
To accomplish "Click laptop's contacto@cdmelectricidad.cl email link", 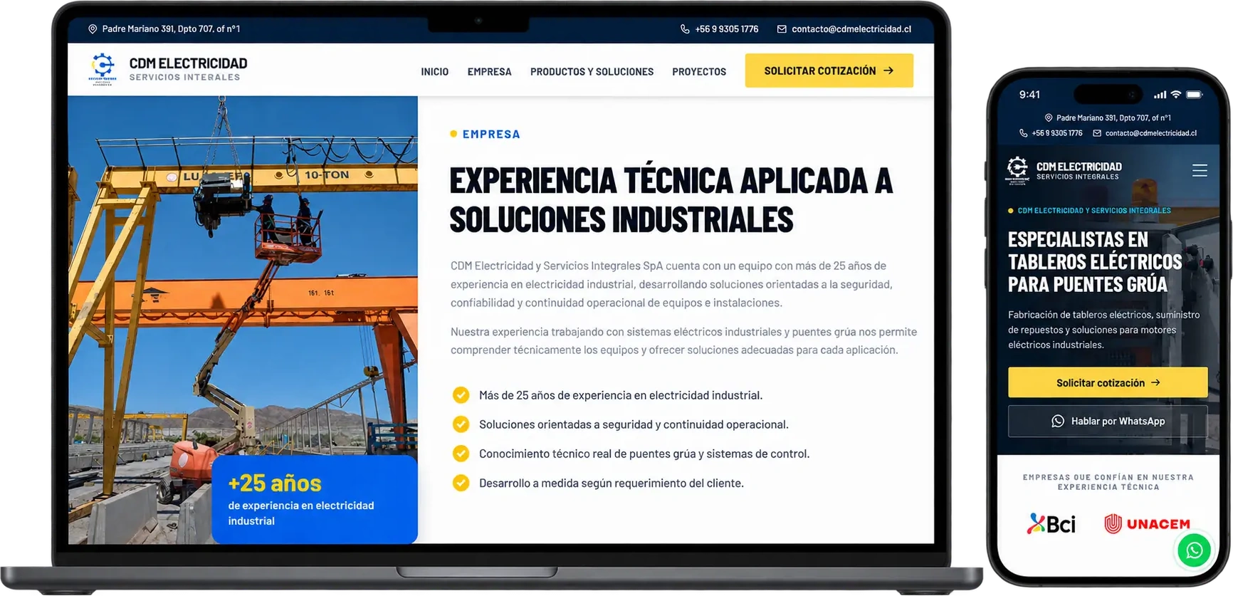I will [x=851, y=29].
